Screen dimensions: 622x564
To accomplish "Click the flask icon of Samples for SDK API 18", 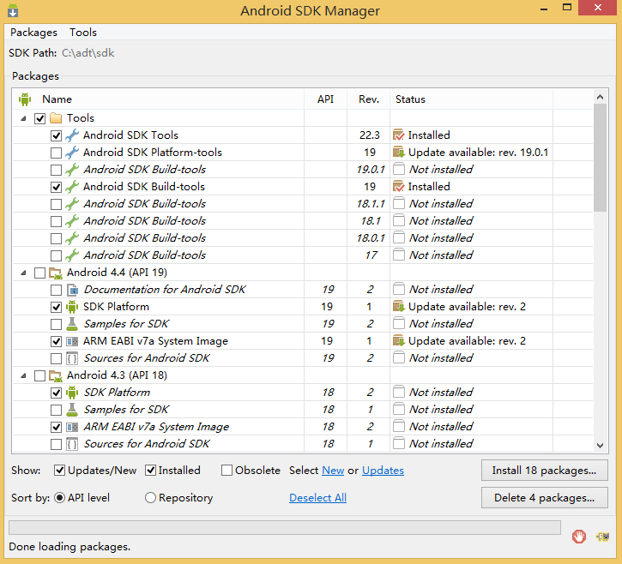I will [72, 410].
